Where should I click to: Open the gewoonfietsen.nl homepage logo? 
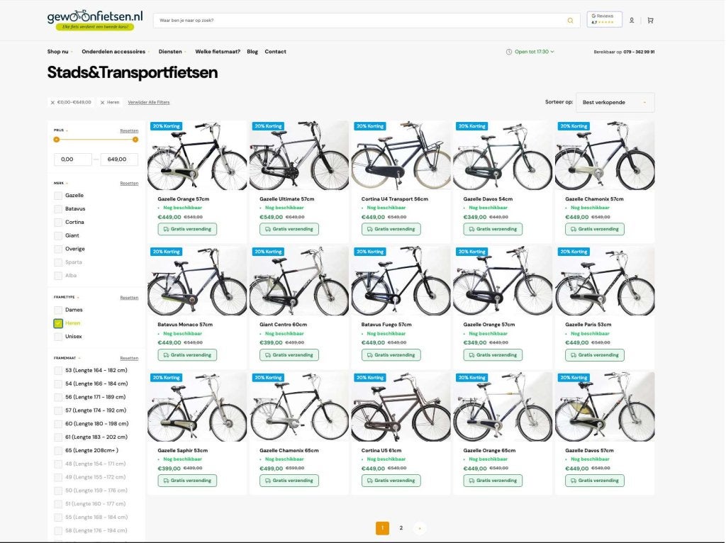pos(95,20)
